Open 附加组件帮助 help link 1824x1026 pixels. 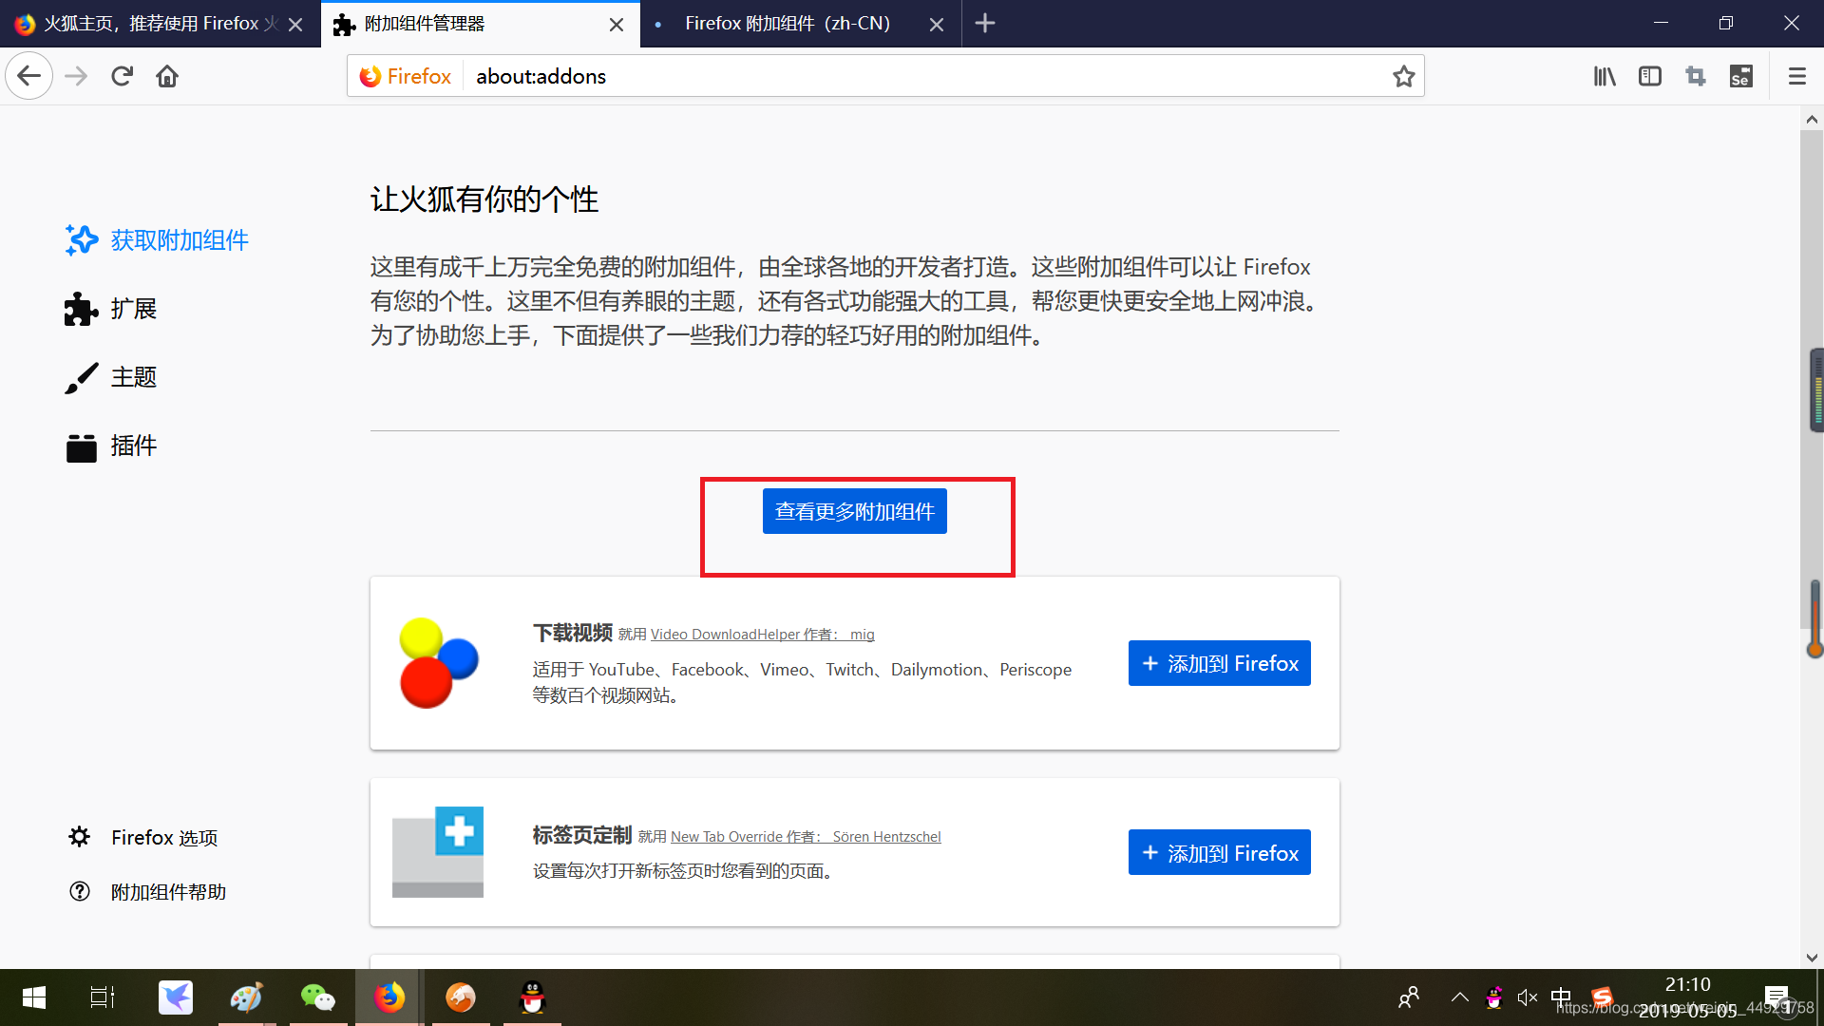pyautogui.click(x=147, y=891)
